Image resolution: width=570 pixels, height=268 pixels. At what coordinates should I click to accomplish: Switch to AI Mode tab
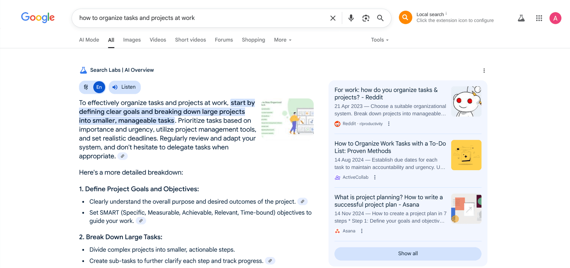pyautogui.click(x=89, y=40)
